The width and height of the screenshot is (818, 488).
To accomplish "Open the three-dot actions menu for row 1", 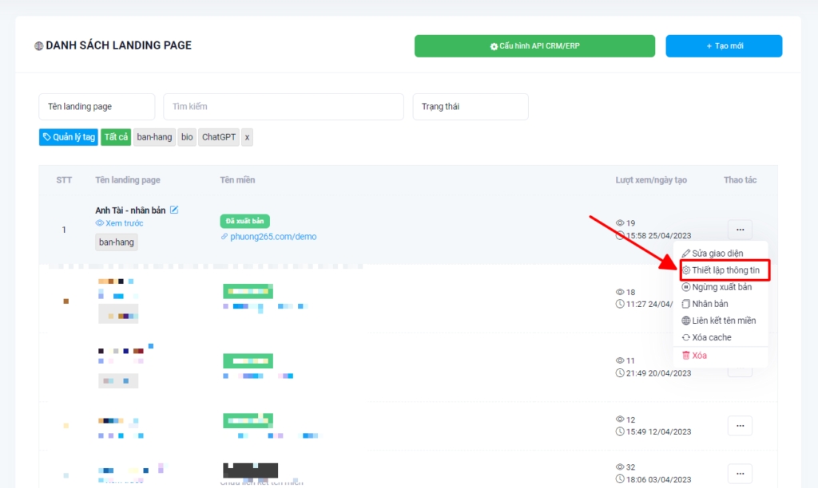I will [x=740, y=230].
